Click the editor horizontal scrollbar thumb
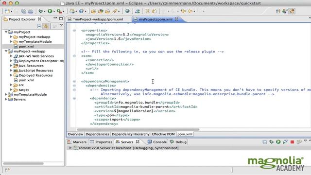This screenshot has width=311, height=175. (138, 130)
